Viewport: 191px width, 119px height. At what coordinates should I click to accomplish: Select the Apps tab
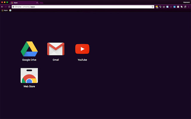pos(24,3)
